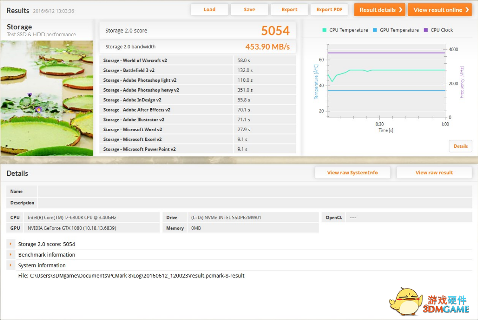The width and height of the screenshot is (478, 320).
Task: Select the World of Warcraft v2 row
Action: [198, 60]
